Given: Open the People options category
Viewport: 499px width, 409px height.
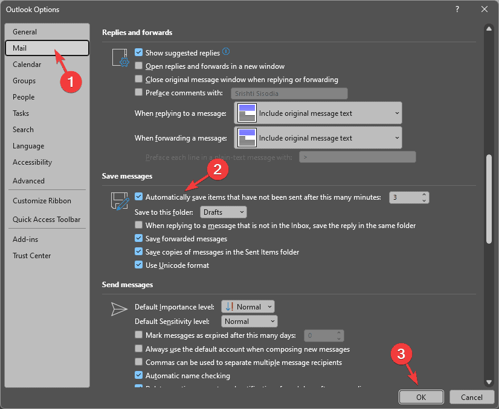Looking at the screenshot, I should pos(47,97).
